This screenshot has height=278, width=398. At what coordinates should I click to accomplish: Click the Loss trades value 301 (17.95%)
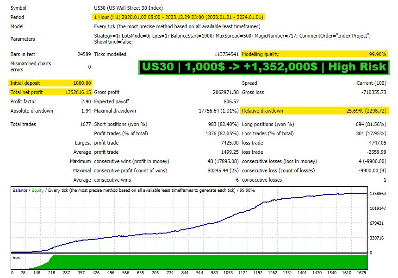click(371, 133)
